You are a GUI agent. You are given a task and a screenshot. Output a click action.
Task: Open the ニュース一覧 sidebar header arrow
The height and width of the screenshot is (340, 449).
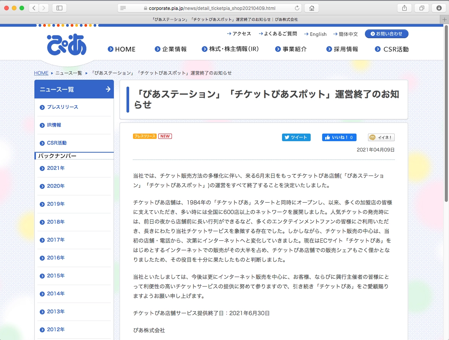pyautogui.click(x=108, y=89)
